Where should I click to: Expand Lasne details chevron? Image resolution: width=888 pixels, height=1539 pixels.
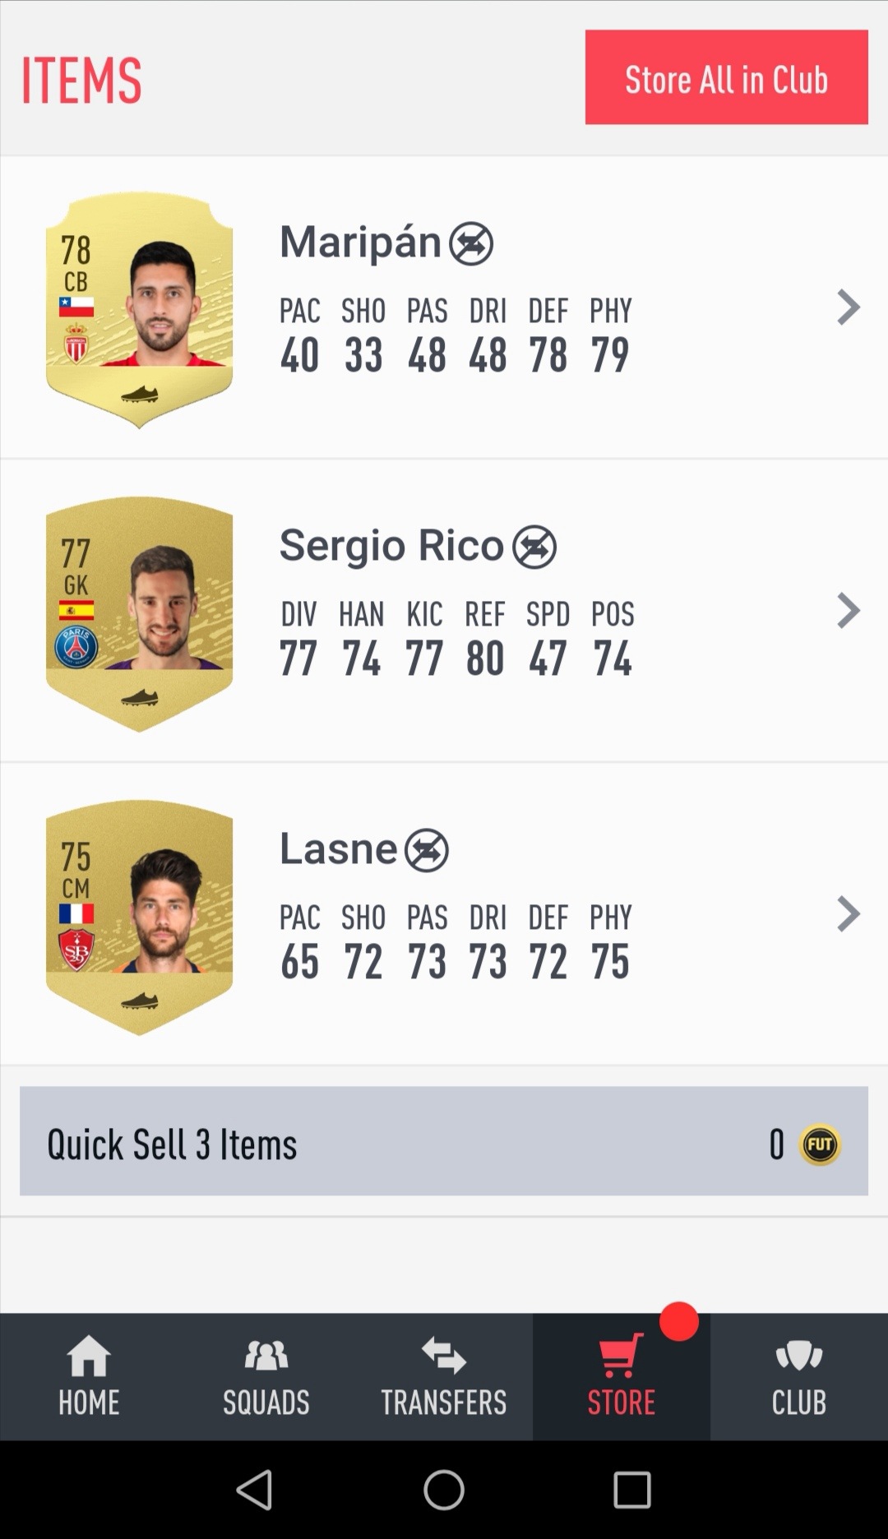tap(849, 914)
